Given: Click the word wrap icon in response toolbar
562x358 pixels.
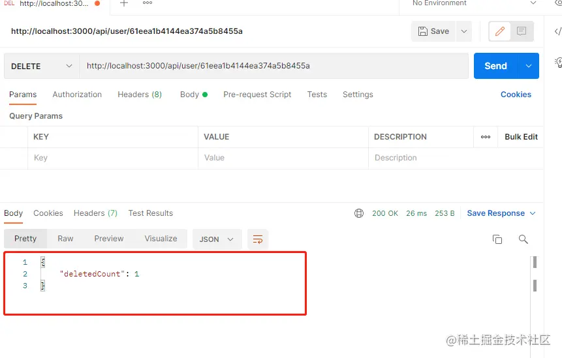Looking at the screenshot, I should [258, 239].
